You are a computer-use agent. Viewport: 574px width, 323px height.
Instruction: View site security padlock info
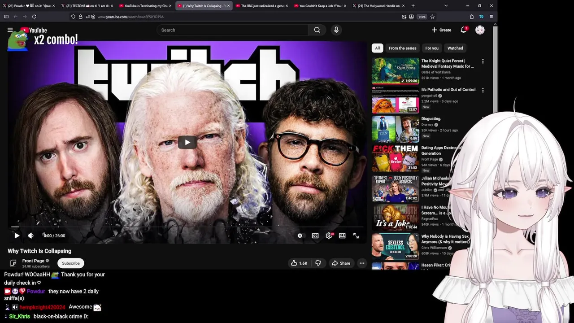[80, 17]
